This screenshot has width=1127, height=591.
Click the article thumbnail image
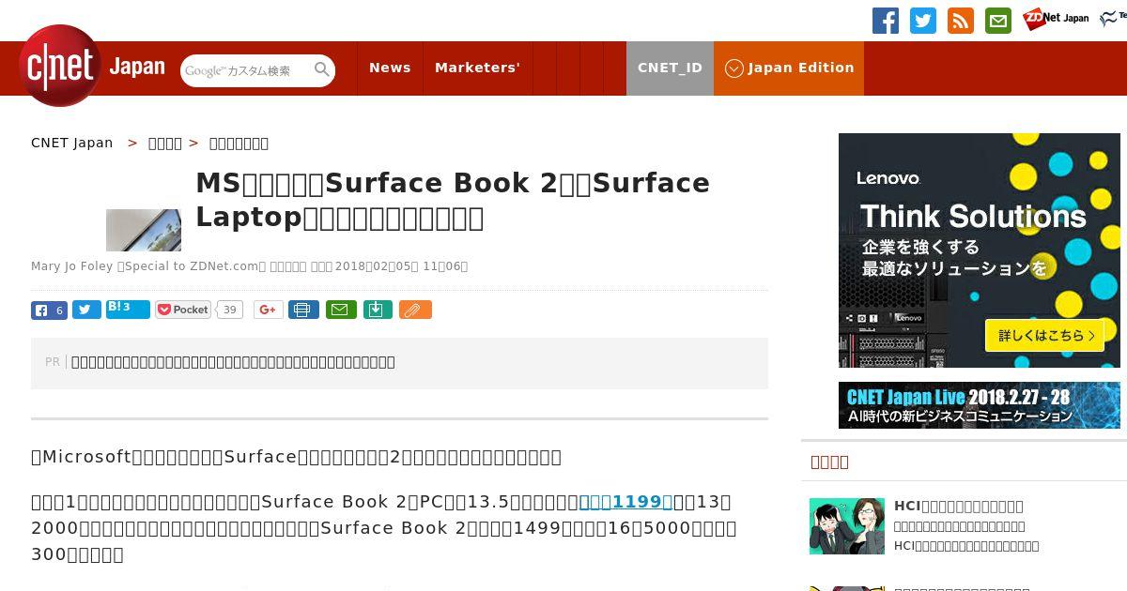tap(144, 230)
